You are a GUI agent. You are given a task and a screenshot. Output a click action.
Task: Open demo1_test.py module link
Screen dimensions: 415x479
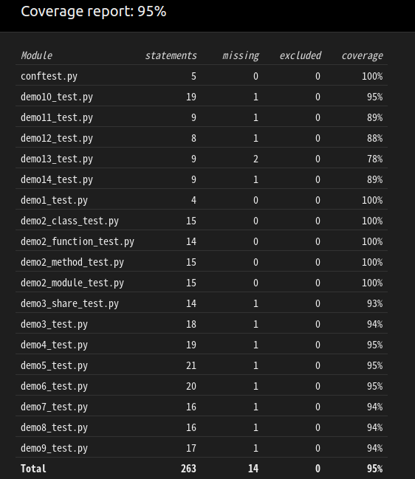coord(54,201)
